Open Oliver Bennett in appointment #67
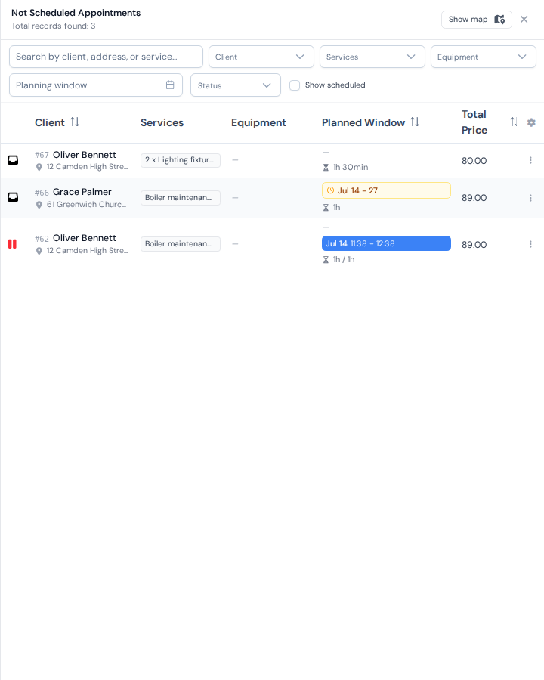544x680 pixels. tap(85, 155)
